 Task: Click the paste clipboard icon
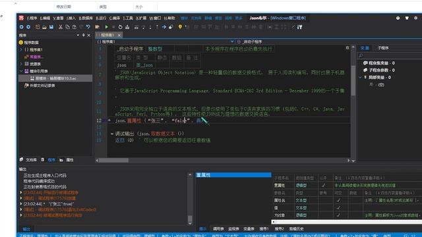coord(75,27)
